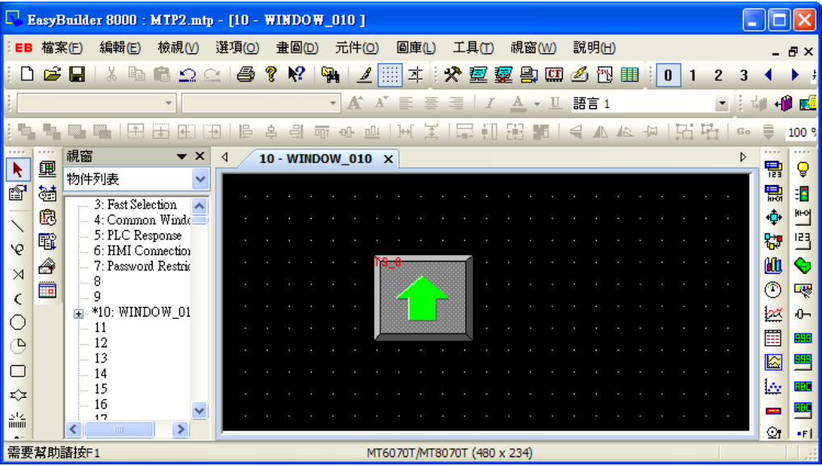Click the undo icon
Screen dimensions: 822x466
click(x=187, y=74)
